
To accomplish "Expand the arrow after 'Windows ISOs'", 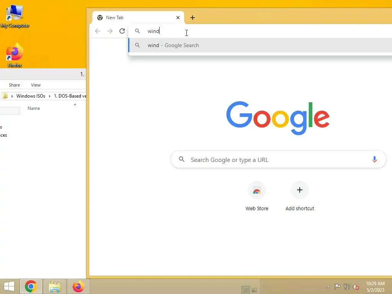I will tap(49, 96).
